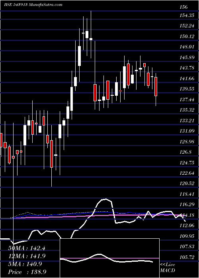
Task: Click the 141.66 price axis label
Action: [x=187, y=79]
